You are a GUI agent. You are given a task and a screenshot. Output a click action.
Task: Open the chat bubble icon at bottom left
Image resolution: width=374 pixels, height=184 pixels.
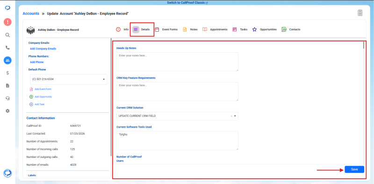coord(7,173)
